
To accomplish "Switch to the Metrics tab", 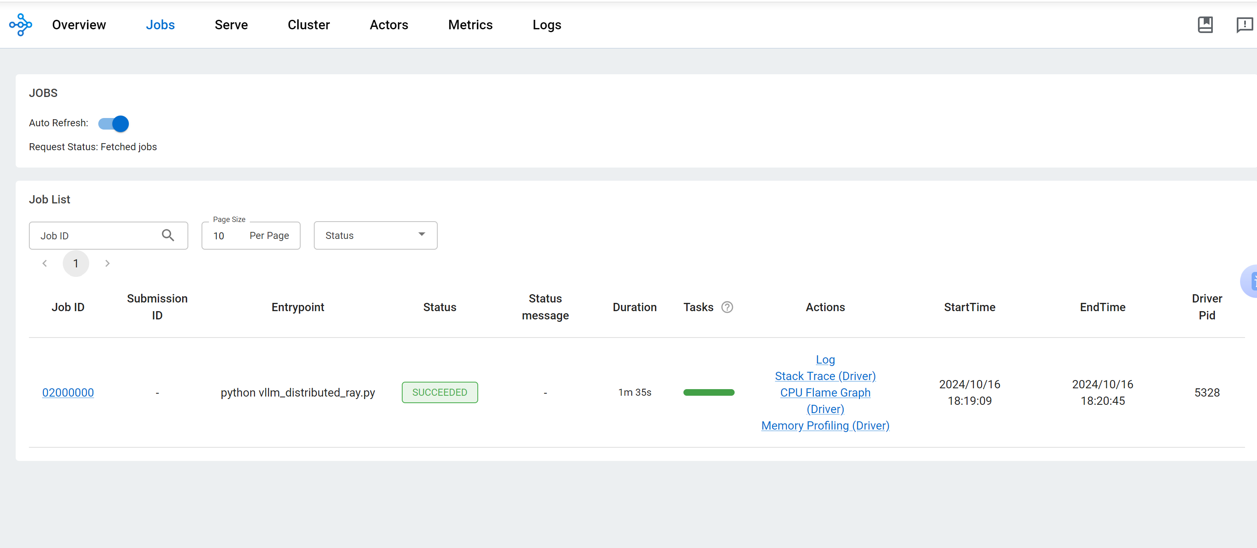I will [x=470, y=25].
